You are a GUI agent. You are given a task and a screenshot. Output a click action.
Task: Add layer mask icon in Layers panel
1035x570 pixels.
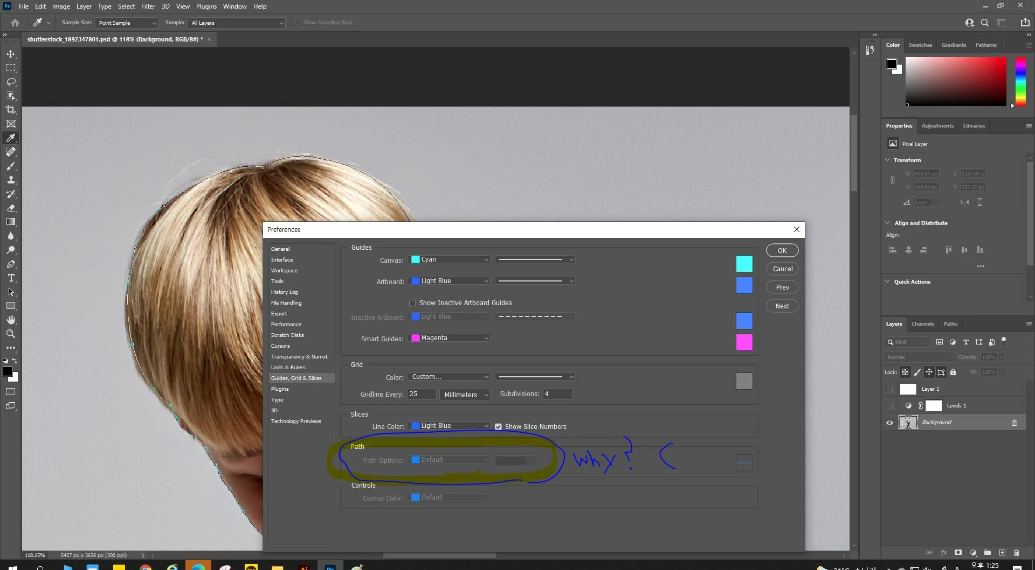tap(958, 552)
